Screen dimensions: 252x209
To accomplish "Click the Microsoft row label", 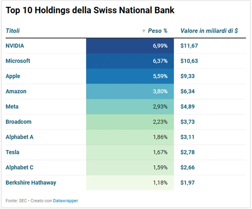I will [18, 61].
